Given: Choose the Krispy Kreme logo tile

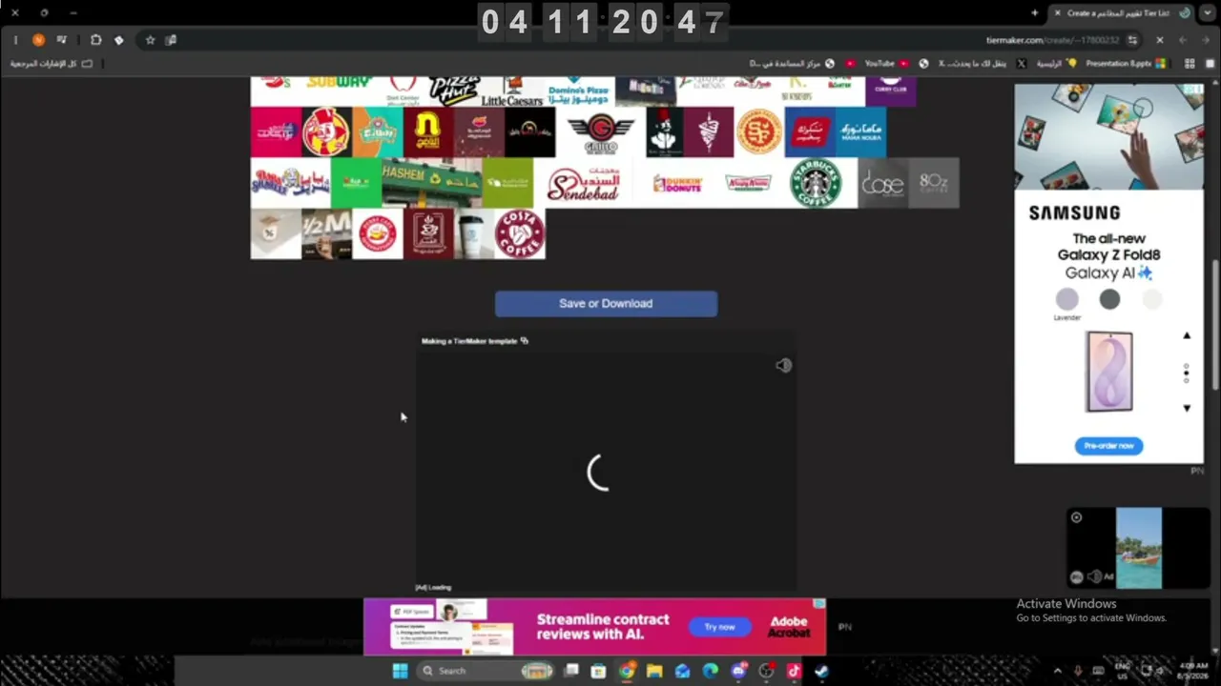Looking at the screenshot, I should pos(748,183).
